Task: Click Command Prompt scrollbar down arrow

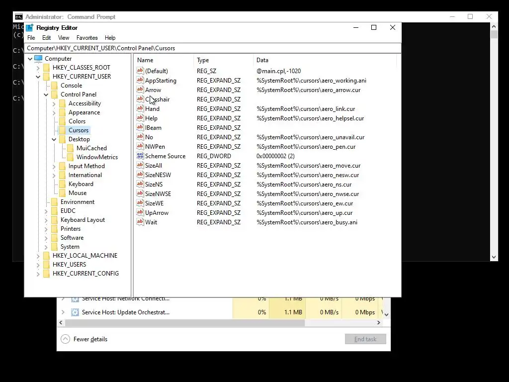Action: click(x=494, y=257)
